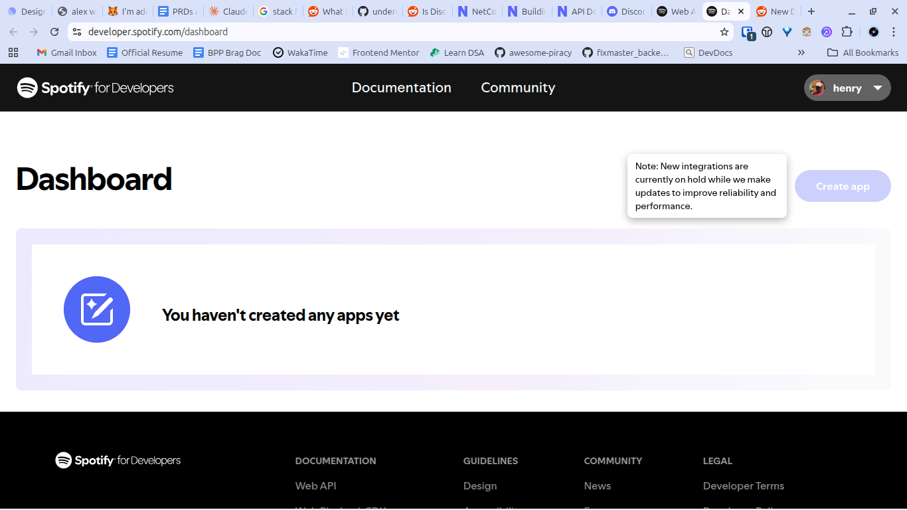This screenshot has height=510, width=907.
Task: Switch to the PRDs Google Docs tab
Action: click(x=177, y=11)
